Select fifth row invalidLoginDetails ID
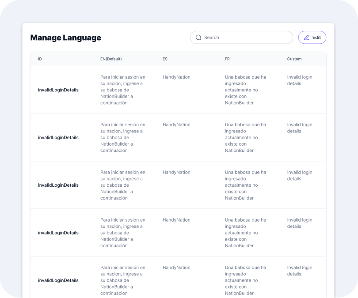 coord(58,280)
